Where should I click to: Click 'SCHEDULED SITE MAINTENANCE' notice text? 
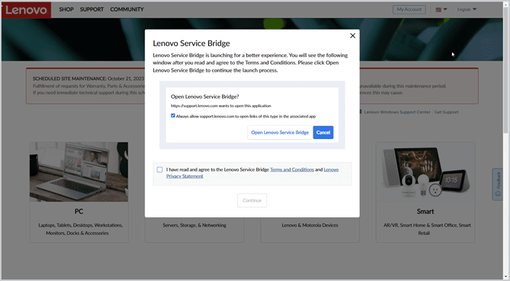tap(70, 79)
